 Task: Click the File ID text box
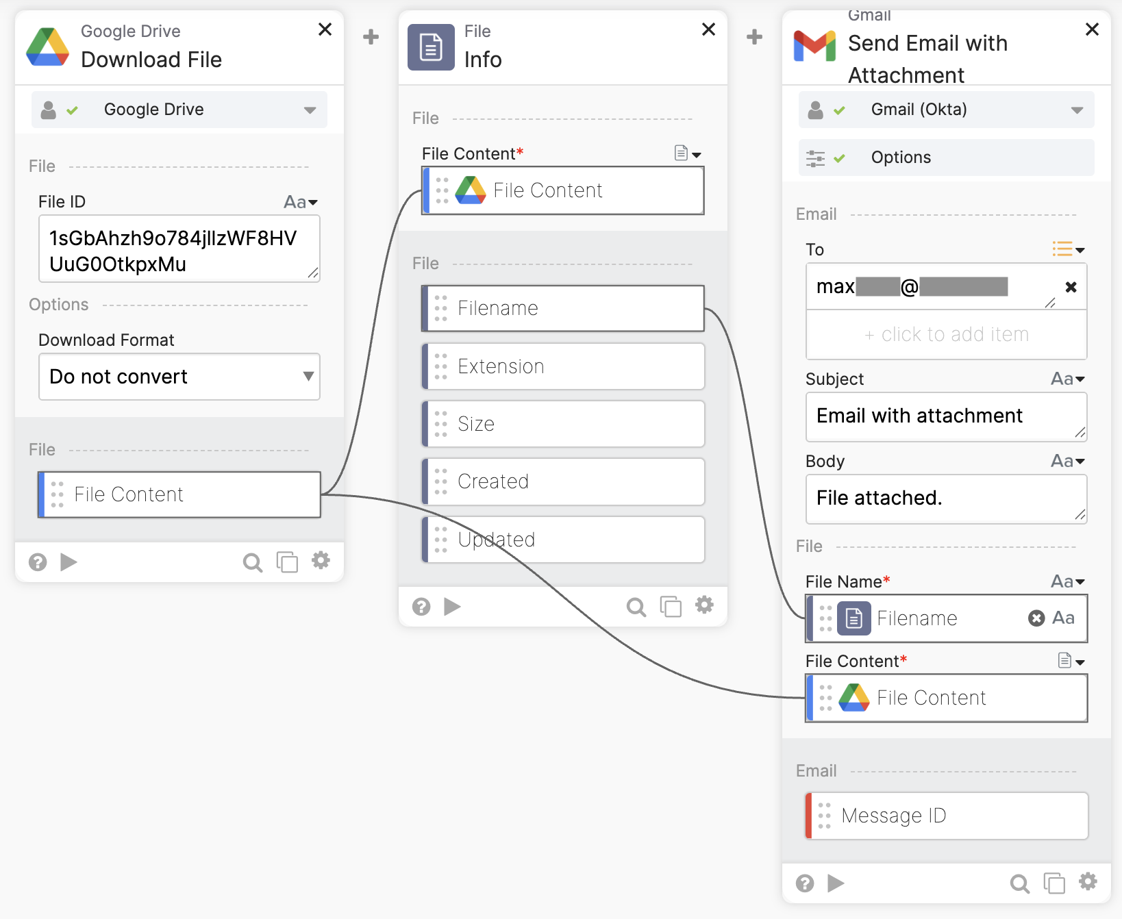(179, 249)
